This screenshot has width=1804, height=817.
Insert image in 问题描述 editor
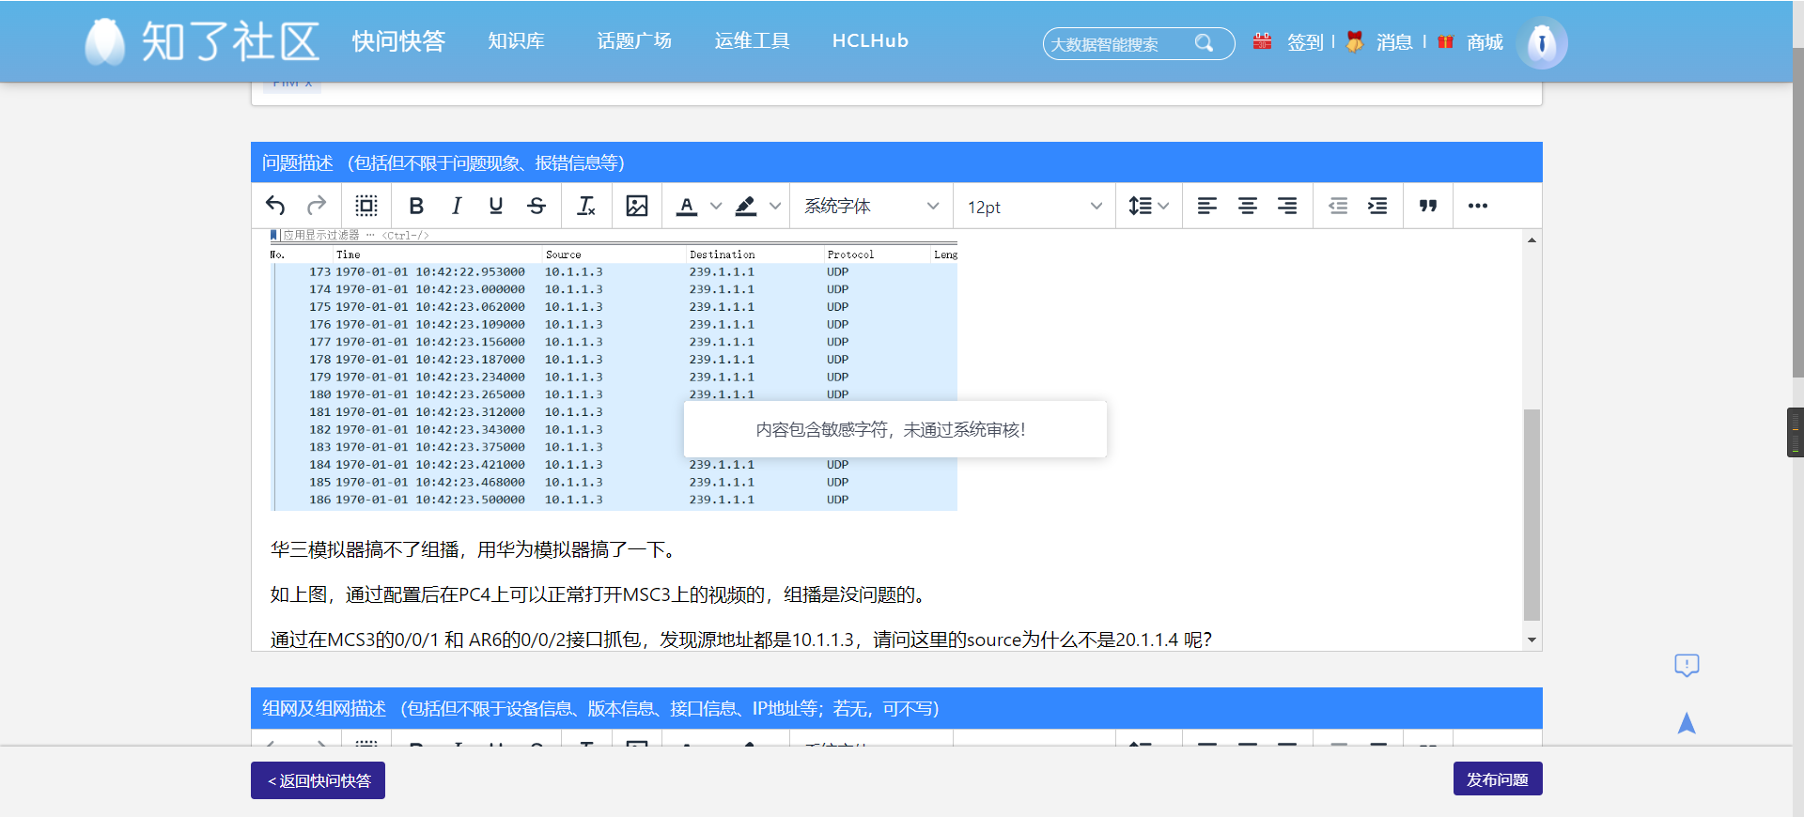637,206
